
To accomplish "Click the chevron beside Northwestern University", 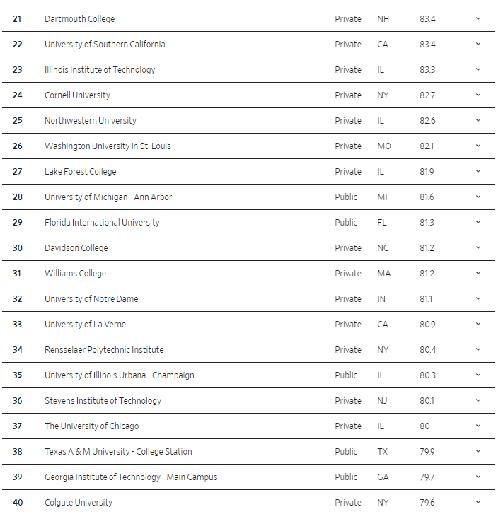I will pyautogui.click(x=478, y=120).
